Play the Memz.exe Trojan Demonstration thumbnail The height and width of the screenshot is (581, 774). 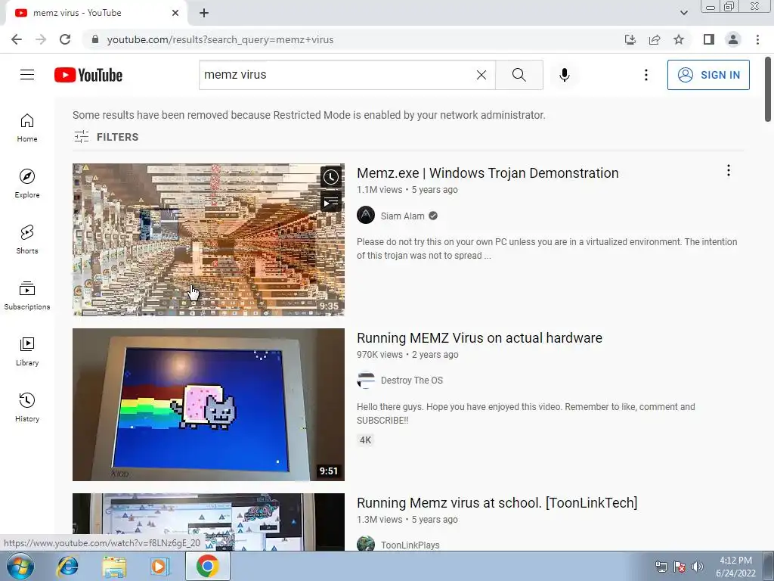coord(209,240)
